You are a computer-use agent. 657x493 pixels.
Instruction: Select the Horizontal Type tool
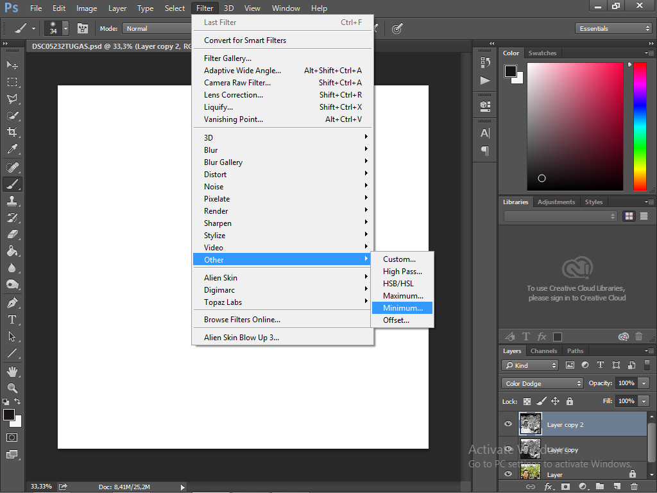12,320
